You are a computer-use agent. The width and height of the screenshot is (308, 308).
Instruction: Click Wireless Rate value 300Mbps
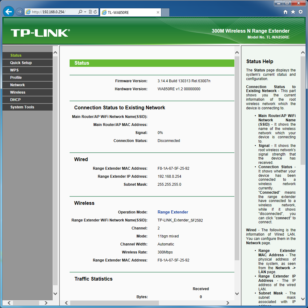coord(165,252)
